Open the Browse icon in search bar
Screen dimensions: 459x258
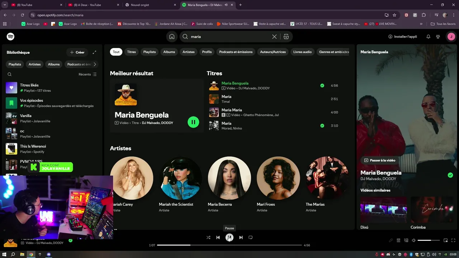[286, 37]
